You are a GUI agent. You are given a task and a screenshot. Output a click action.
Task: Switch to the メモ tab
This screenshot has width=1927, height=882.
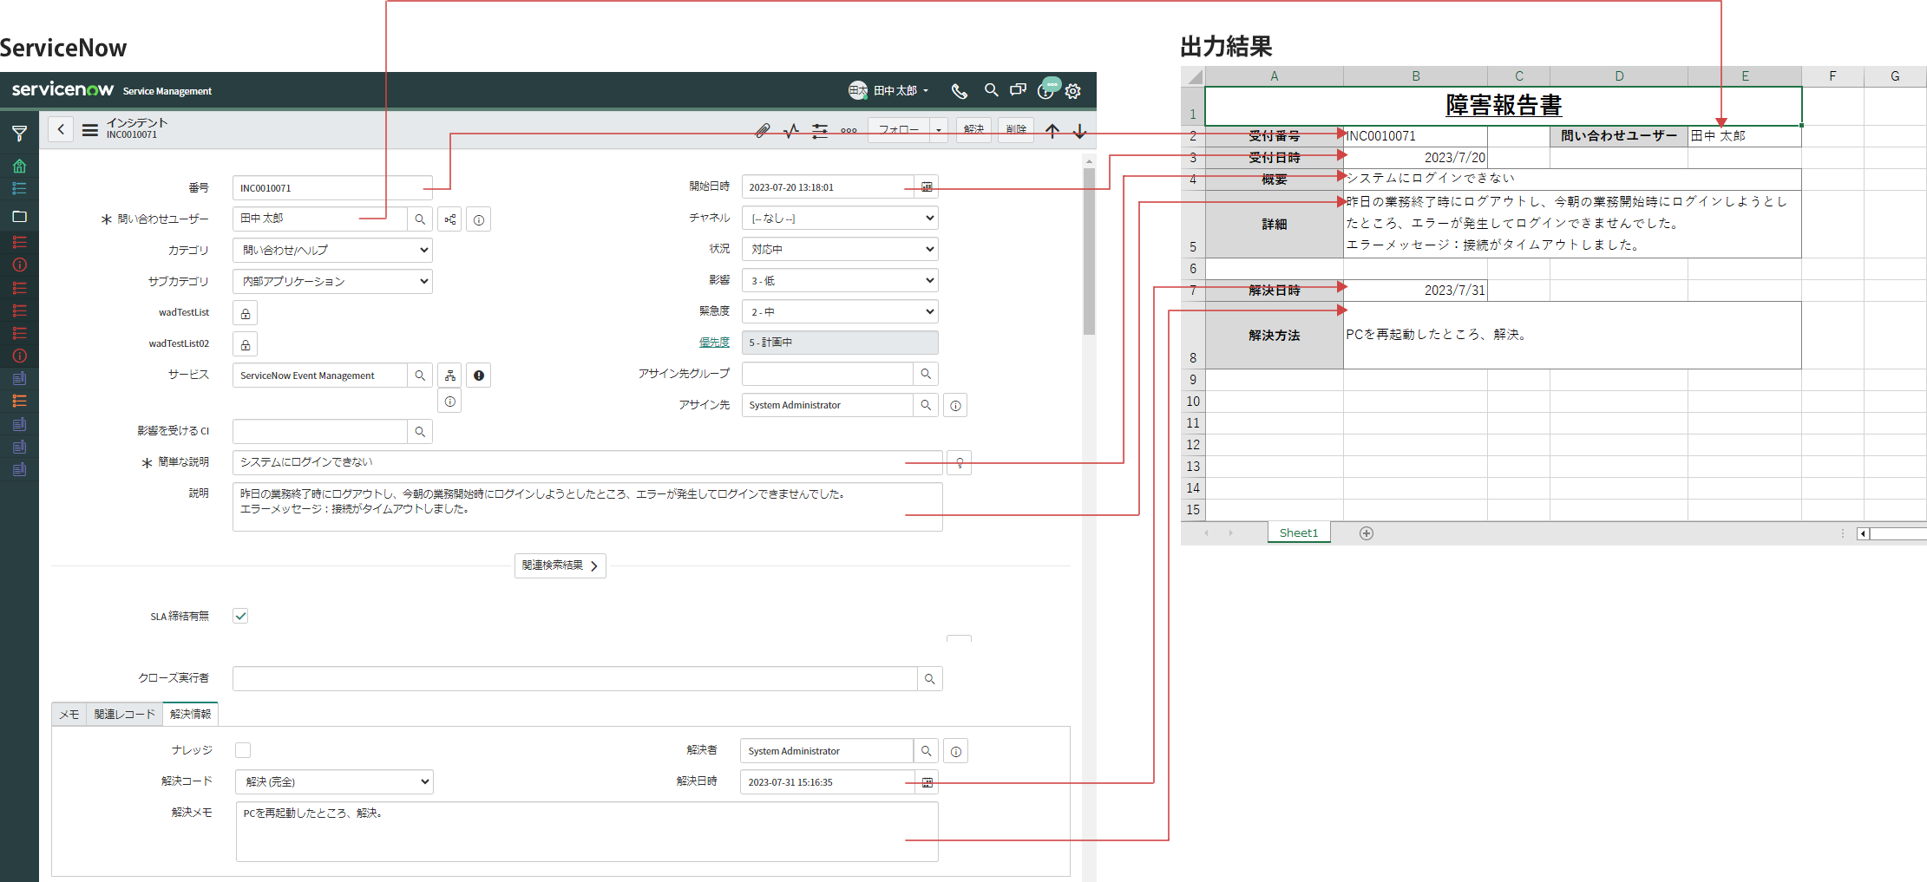[x=69, y=715]
